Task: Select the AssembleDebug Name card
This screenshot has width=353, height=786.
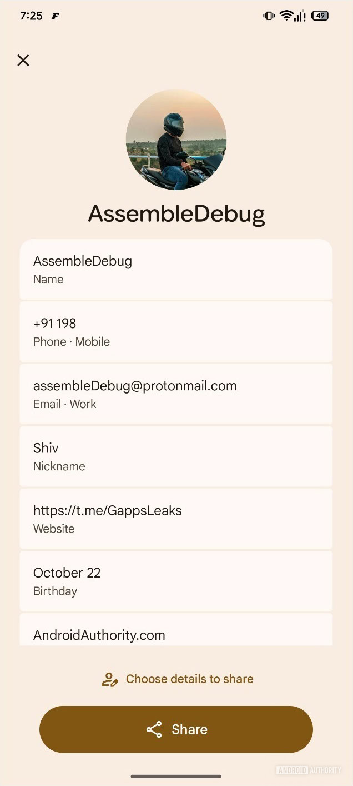Action: point(176,270)
